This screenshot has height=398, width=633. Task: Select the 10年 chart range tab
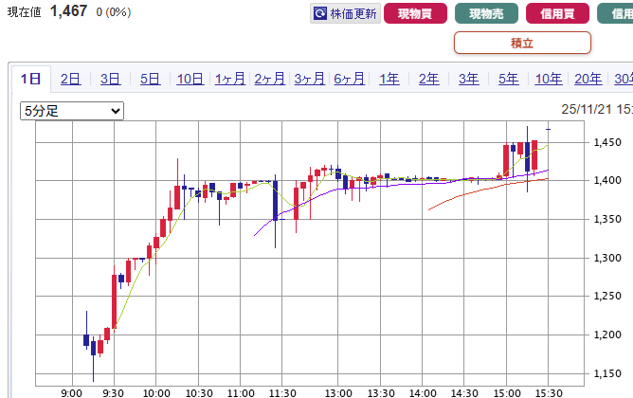click(548, 79)
